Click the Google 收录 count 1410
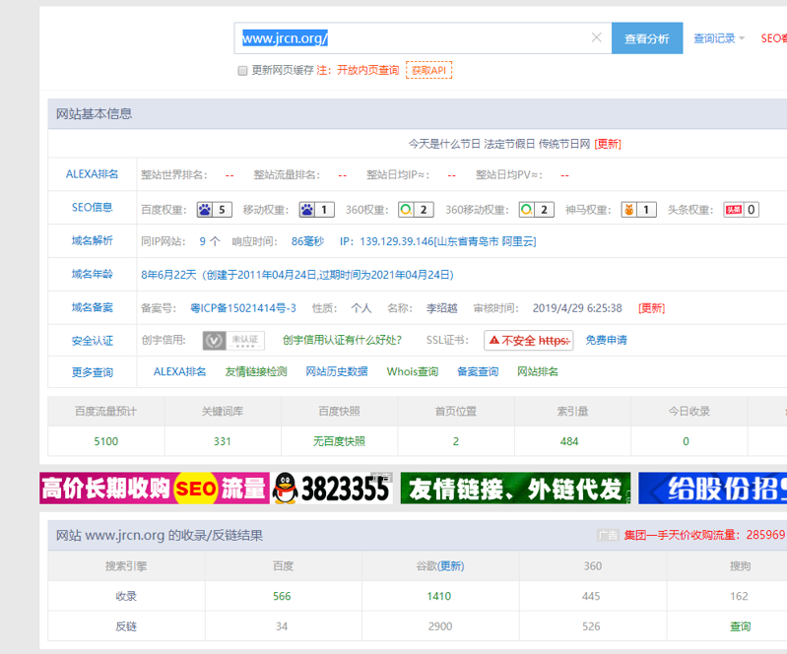Viewport: 787px width, 654px height. tap(439, 596)
